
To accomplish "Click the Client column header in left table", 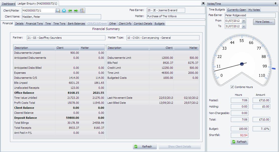I will click(67, 48).
